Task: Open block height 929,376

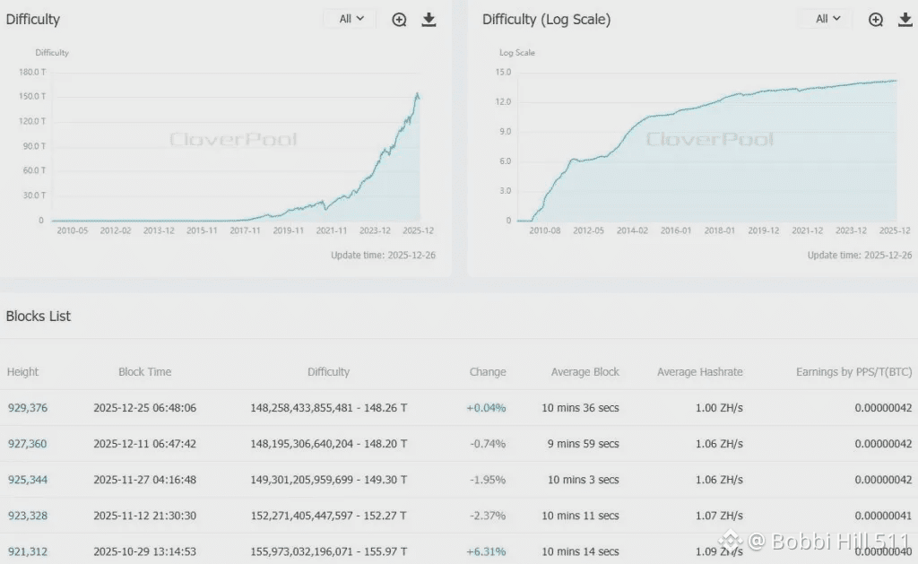Action: pyautogui.click(x=28, y=408)
